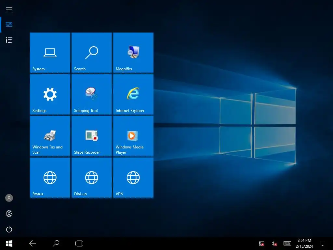This screenshot has height=250, width=333.
Task: Open the Internet Explorer tile
Action: tap(133, 94)
